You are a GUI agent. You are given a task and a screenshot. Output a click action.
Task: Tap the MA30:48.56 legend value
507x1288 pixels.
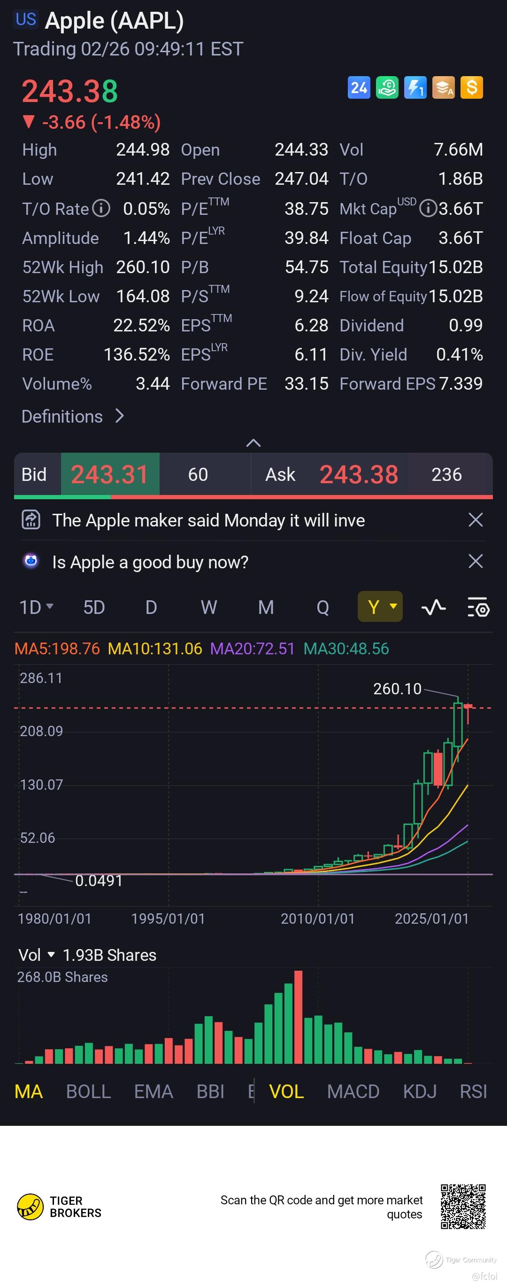click(346, 649)
